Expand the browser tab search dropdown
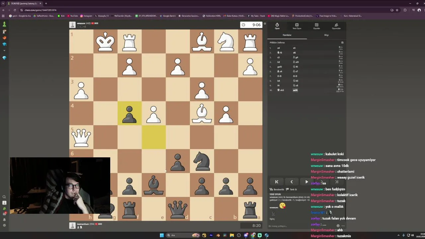Image resolution: width=425 pixels, height=239 pixels. [3, 3]
